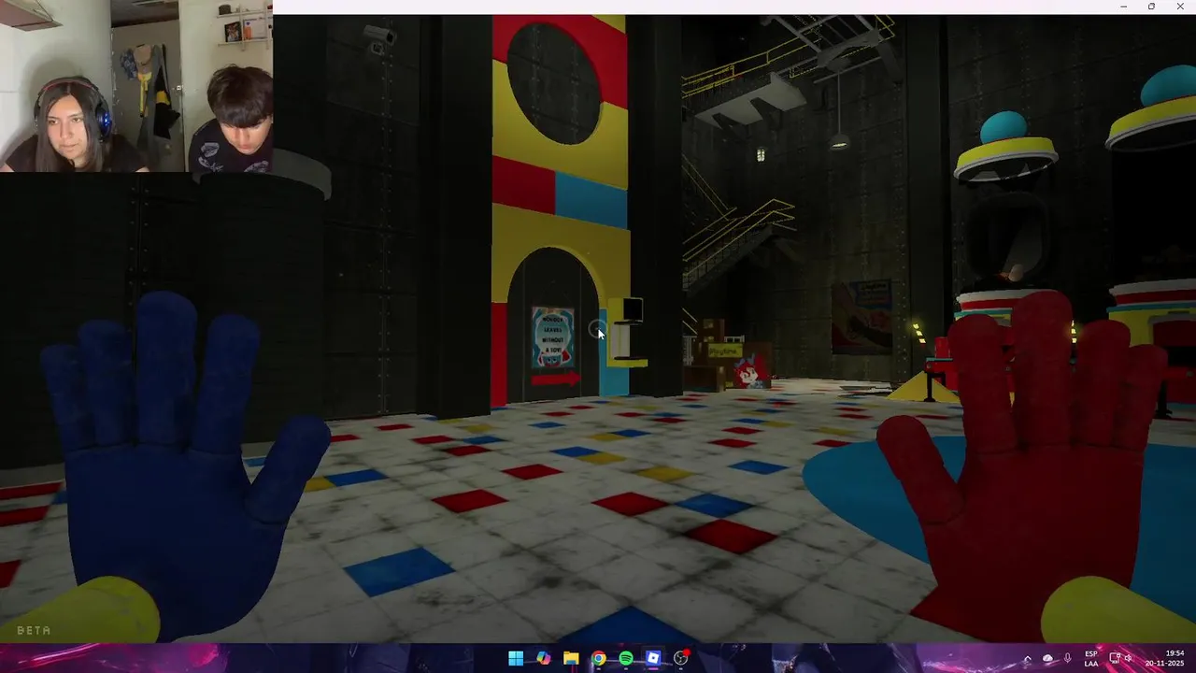
Task: Select the webcam overlay in the corner
Action: coord(136,86)
